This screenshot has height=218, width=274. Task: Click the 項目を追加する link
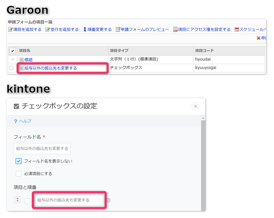(x=27, y=29)
